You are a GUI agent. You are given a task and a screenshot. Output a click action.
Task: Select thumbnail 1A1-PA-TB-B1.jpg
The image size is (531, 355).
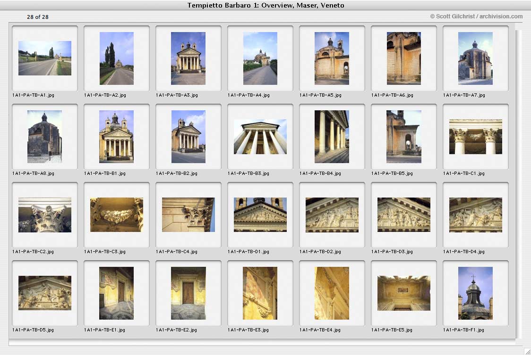click(117, 137)
